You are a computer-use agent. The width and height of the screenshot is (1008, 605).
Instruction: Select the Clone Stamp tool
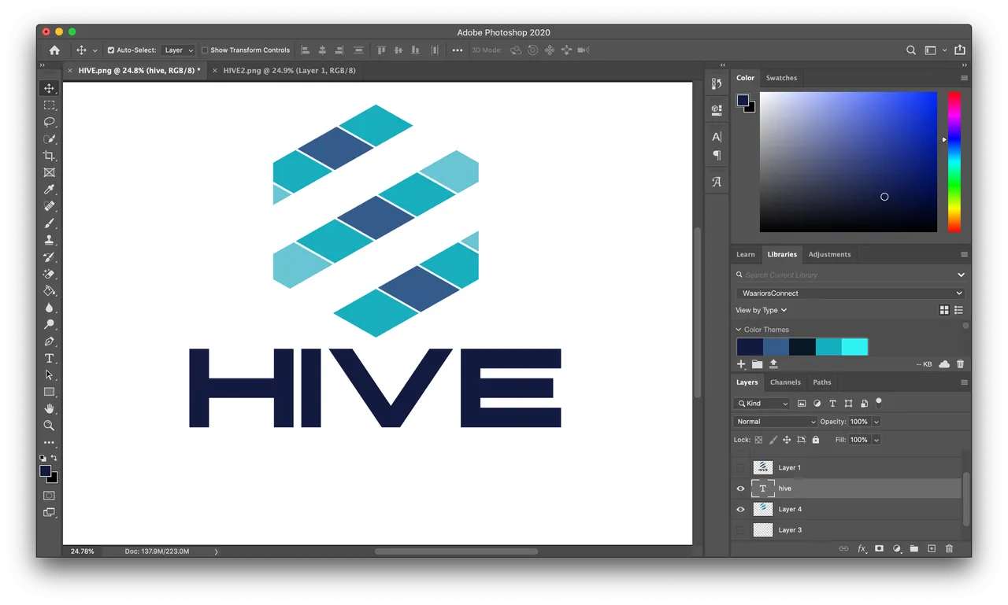click(49, 240)
